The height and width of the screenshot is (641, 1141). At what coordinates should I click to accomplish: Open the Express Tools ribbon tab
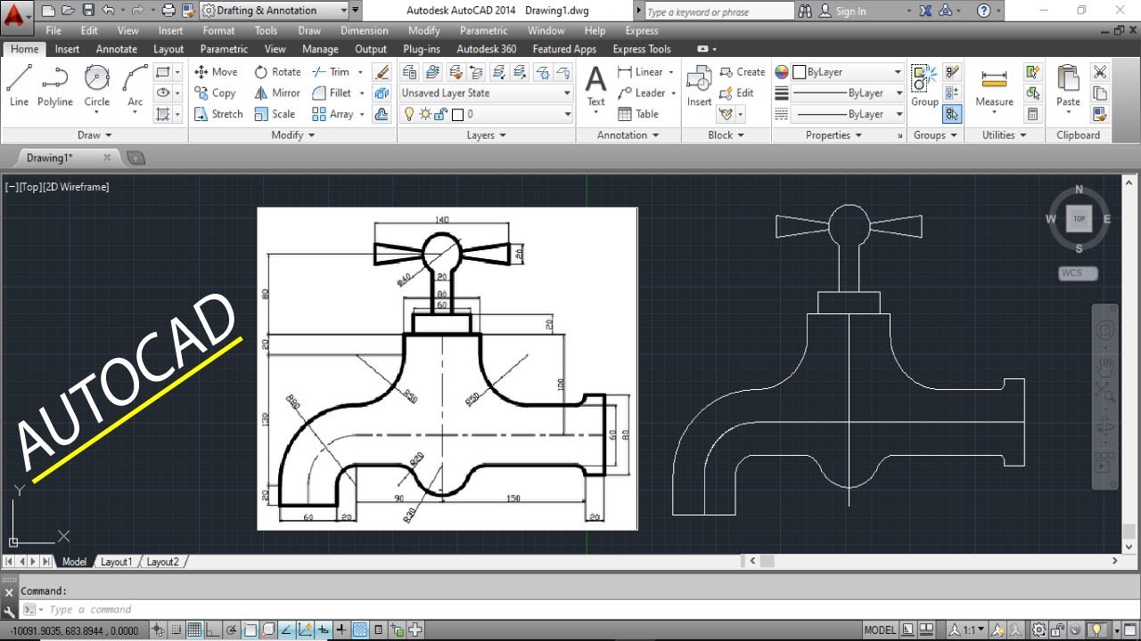click(642, 49)
